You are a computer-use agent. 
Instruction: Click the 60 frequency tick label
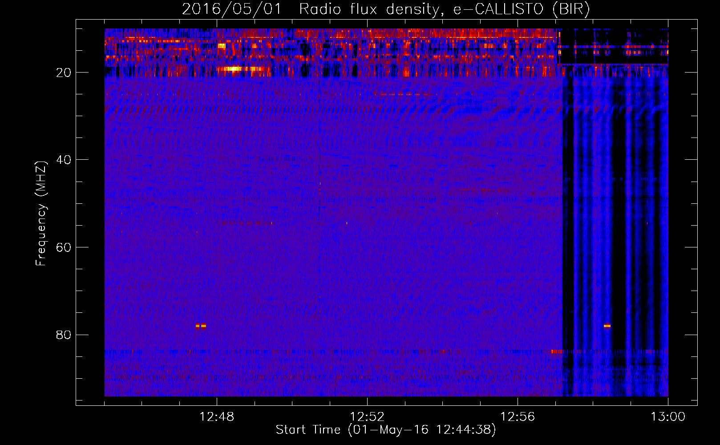click(x=64, y=247)
